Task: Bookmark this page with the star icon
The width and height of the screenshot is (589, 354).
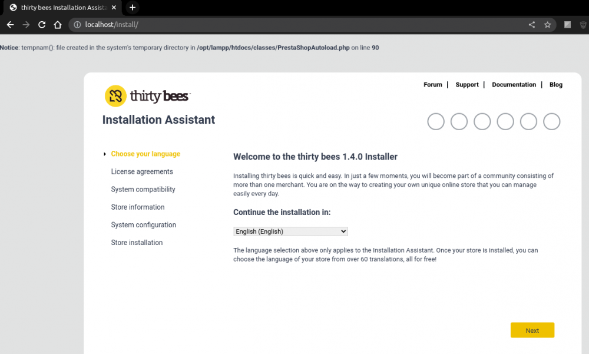Action: 547,25
